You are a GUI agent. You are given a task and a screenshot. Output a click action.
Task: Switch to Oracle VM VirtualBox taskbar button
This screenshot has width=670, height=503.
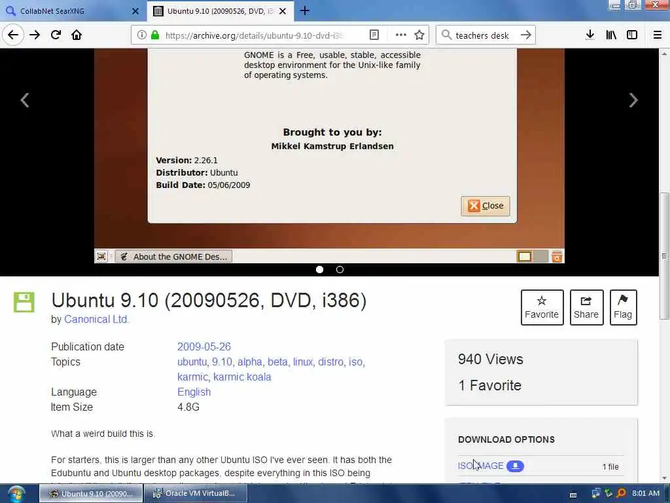coord(196,494)
